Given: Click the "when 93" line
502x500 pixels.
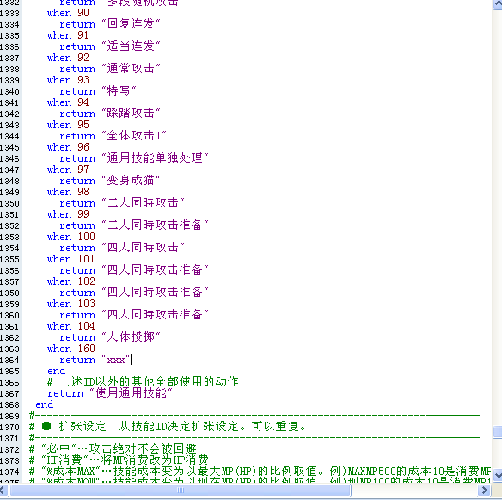Looking at the screenshot, I should coord(68,80).
